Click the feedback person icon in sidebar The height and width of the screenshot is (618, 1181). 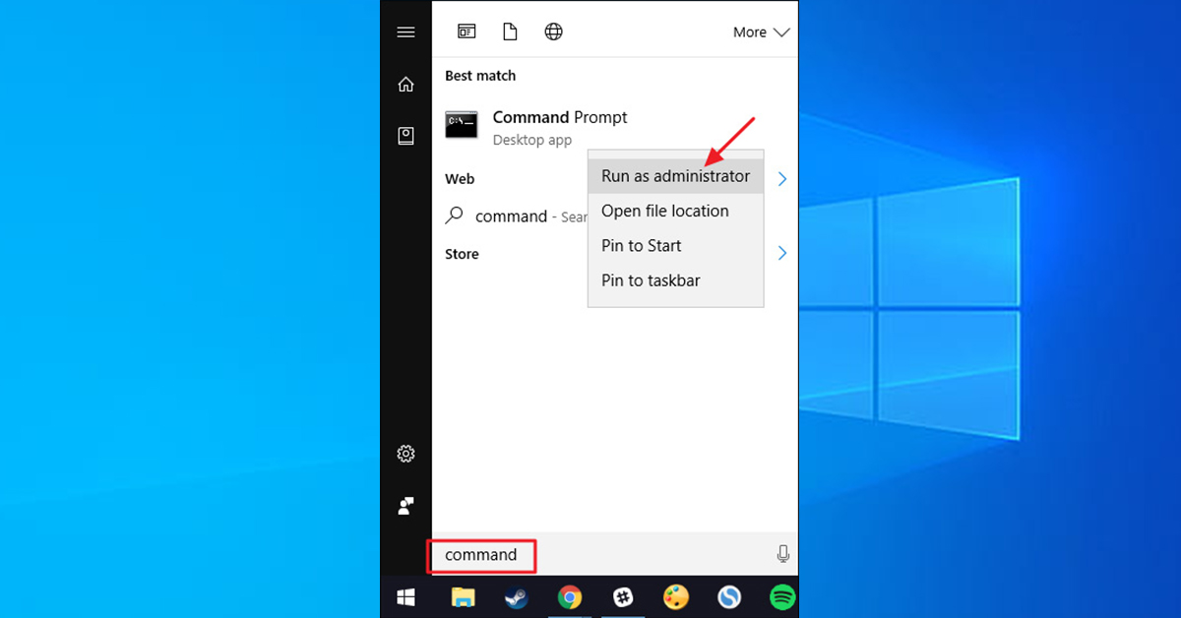pos(405,506)
